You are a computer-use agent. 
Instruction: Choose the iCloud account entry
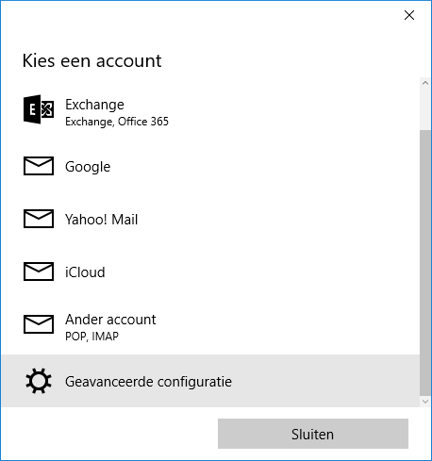pyautogui.click(x=210, y=272)
